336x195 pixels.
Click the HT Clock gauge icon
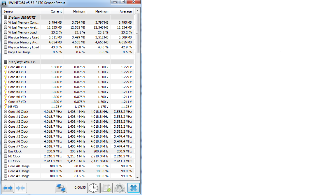(6, 161)
